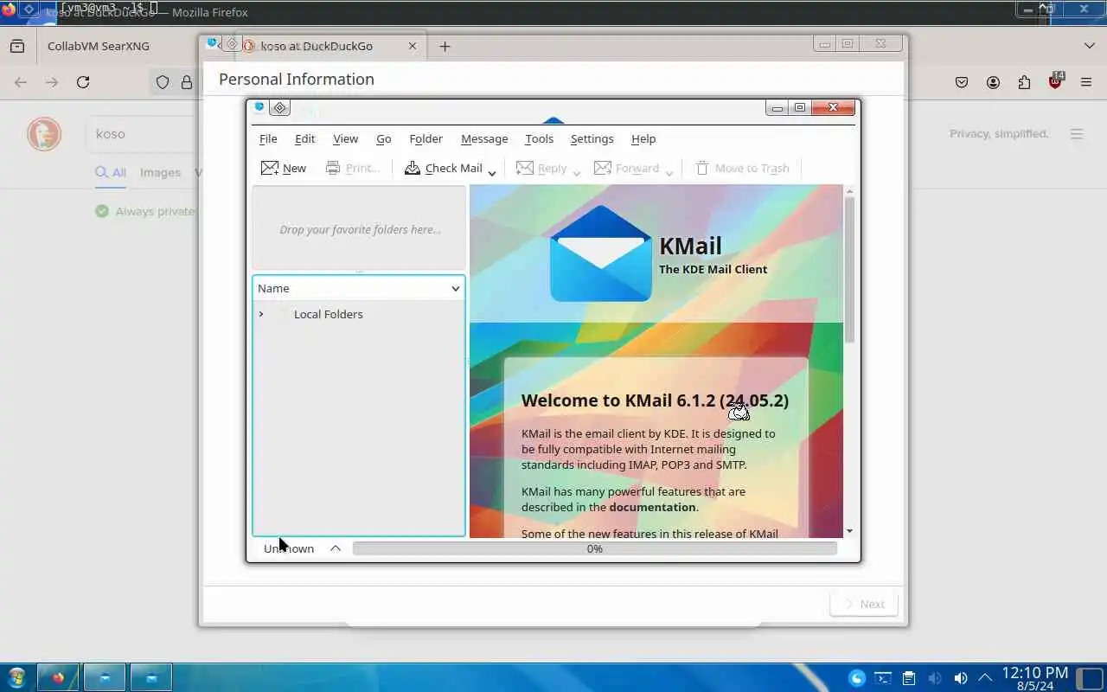Select DuckDuckGo All results tab
The image size is (1107, 692).
[x=111, y=172]
